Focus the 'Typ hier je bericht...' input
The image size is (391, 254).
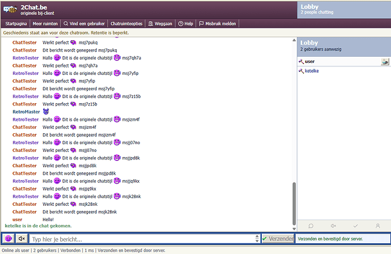pos(143,239)
